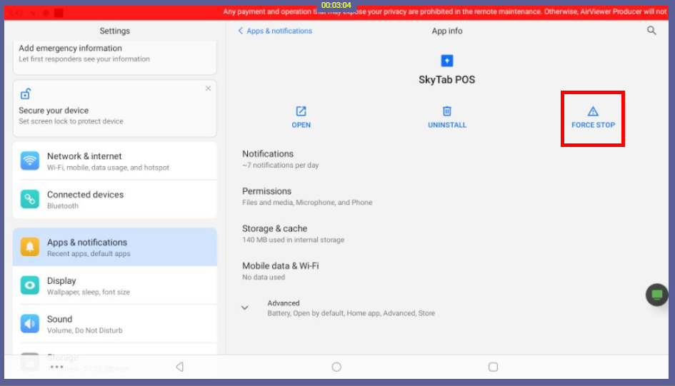Open Add emergency information card
This screenshot has width=675, height=386.
pyautogui.click(x=115, y=57)
